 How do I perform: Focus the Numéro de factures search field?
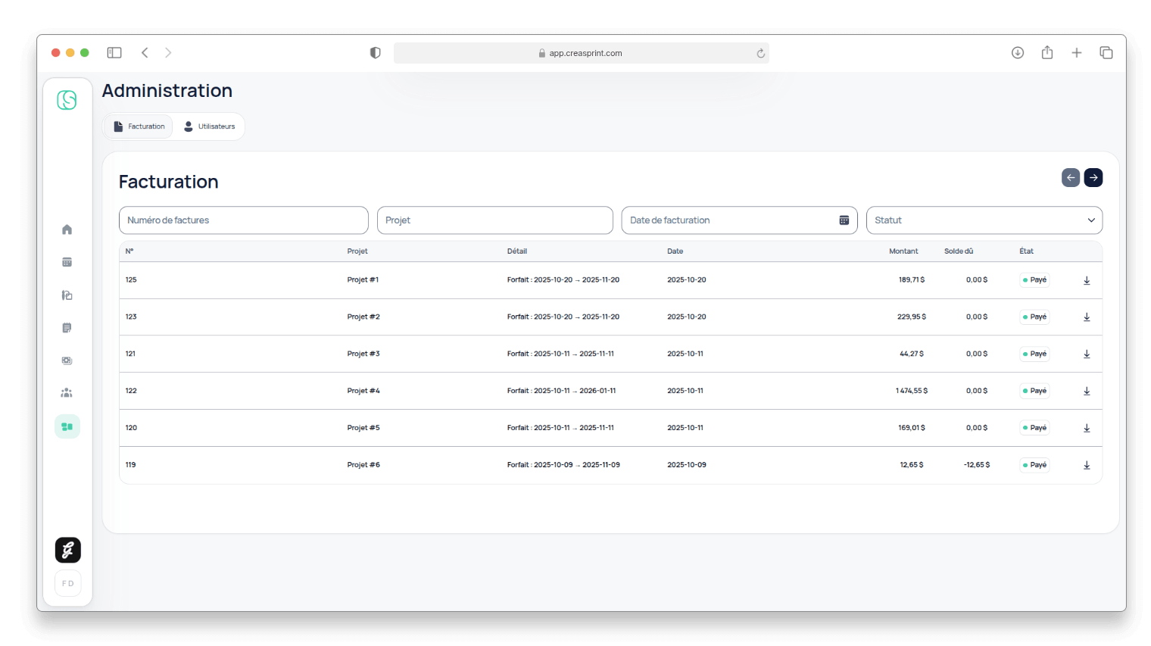[x=243, y=220]
